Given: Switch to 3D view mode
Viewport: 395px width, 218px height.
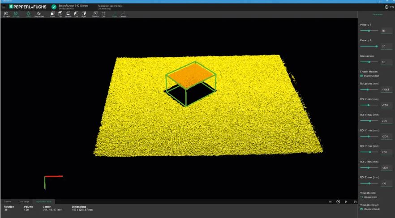Looking at the screenshot, I should [x=16, y=14].
